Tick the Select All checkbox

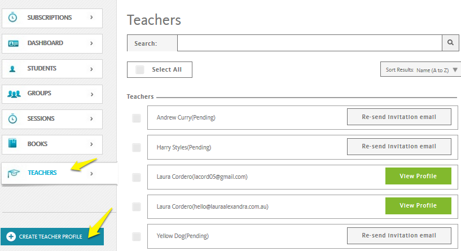(139, 69)
